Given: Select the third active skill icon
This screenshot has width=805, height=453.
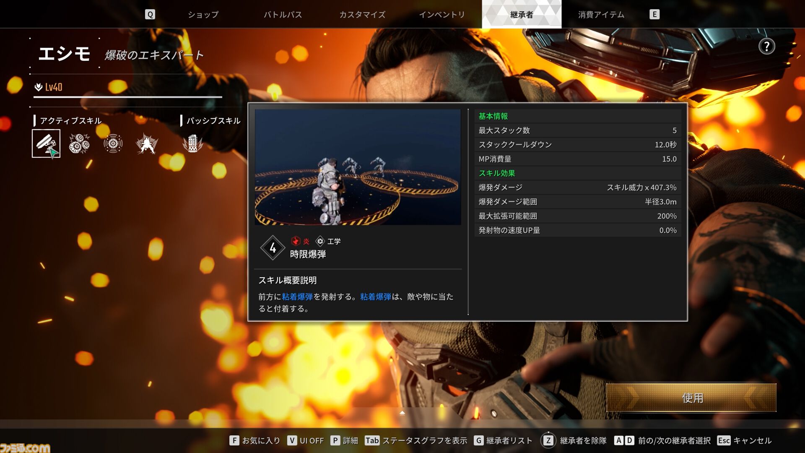Looking at the screenshot, I should coord(113,143).
